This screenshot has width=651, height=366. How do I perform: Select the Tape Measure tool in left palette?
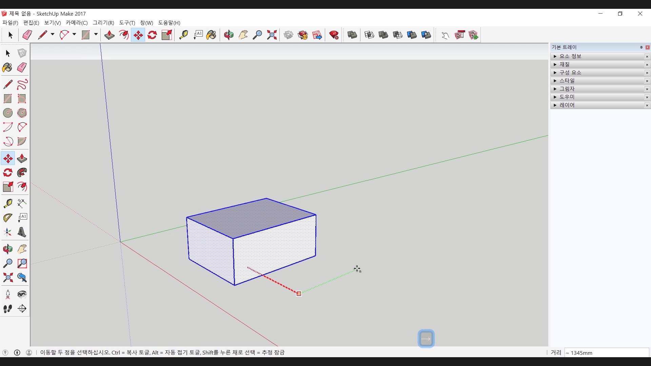click(8, 203)
